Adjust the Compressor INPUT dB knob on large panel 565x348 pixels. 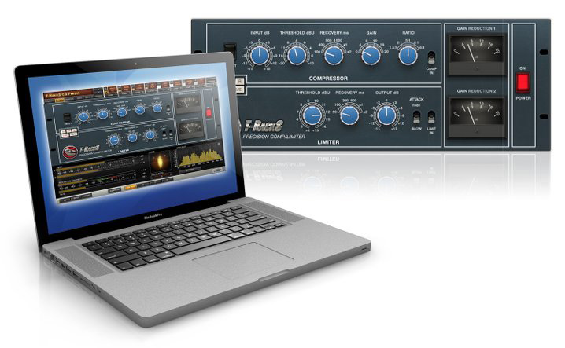260,56
